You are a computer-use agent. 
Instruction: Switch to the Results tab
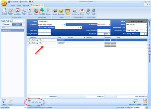[x=6, y=24]
